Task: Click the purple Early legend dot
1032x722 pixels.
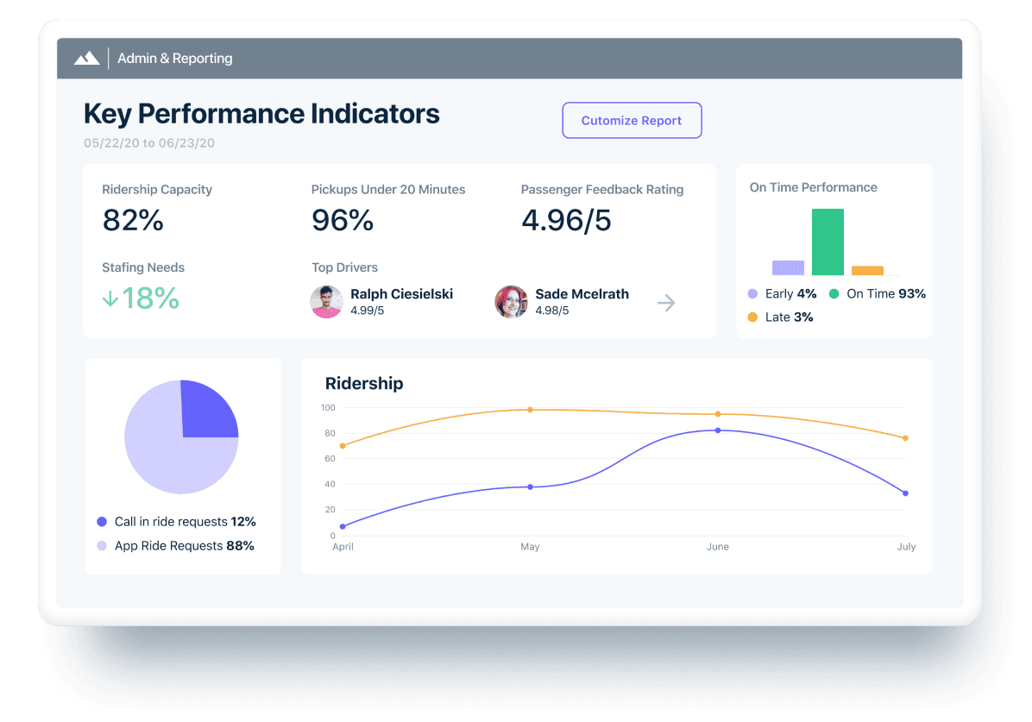Action: click(751, 293)
